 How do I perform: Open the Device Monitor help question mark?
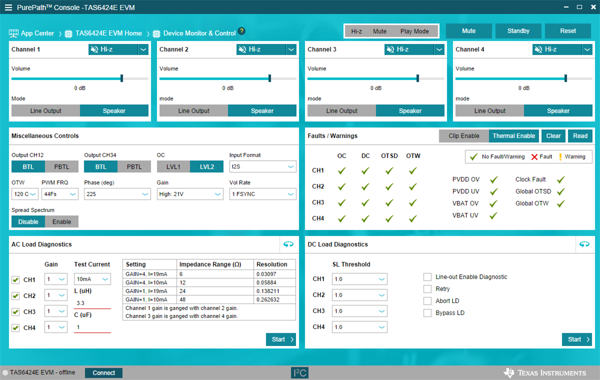241,30
